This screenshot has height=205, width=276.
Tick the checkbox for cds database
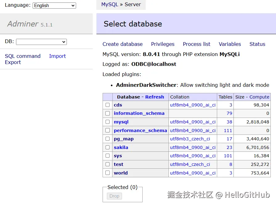[108, 105]
